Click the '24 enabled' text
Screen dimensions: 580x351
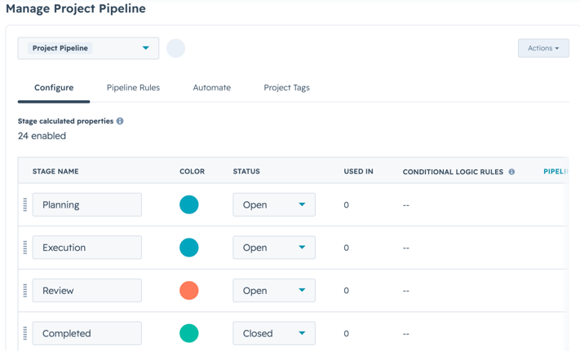(42, 136)
